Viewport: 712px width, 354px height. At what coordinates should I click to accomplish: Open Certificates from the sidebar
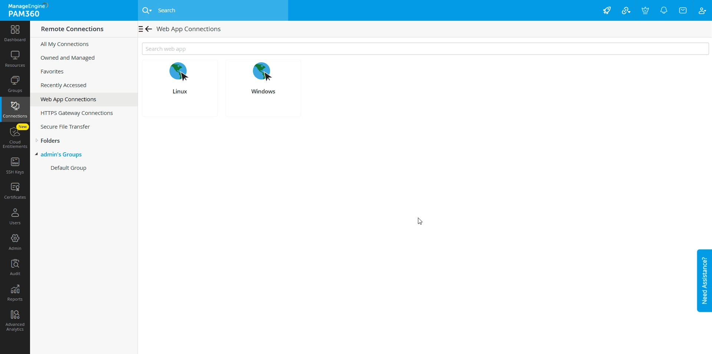tap(15, 191)
